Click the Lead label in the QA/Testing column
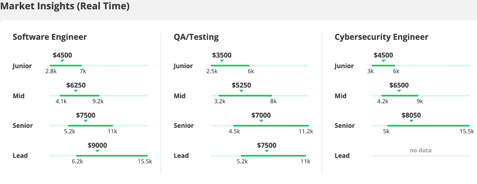Screen dimensions: 477x184 tap(181, 156)
